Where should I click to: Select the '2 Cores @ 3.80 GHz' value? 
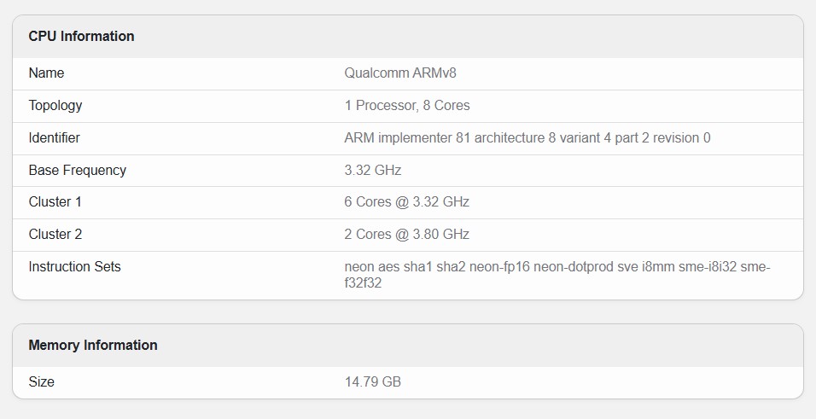tap(407, 235)
